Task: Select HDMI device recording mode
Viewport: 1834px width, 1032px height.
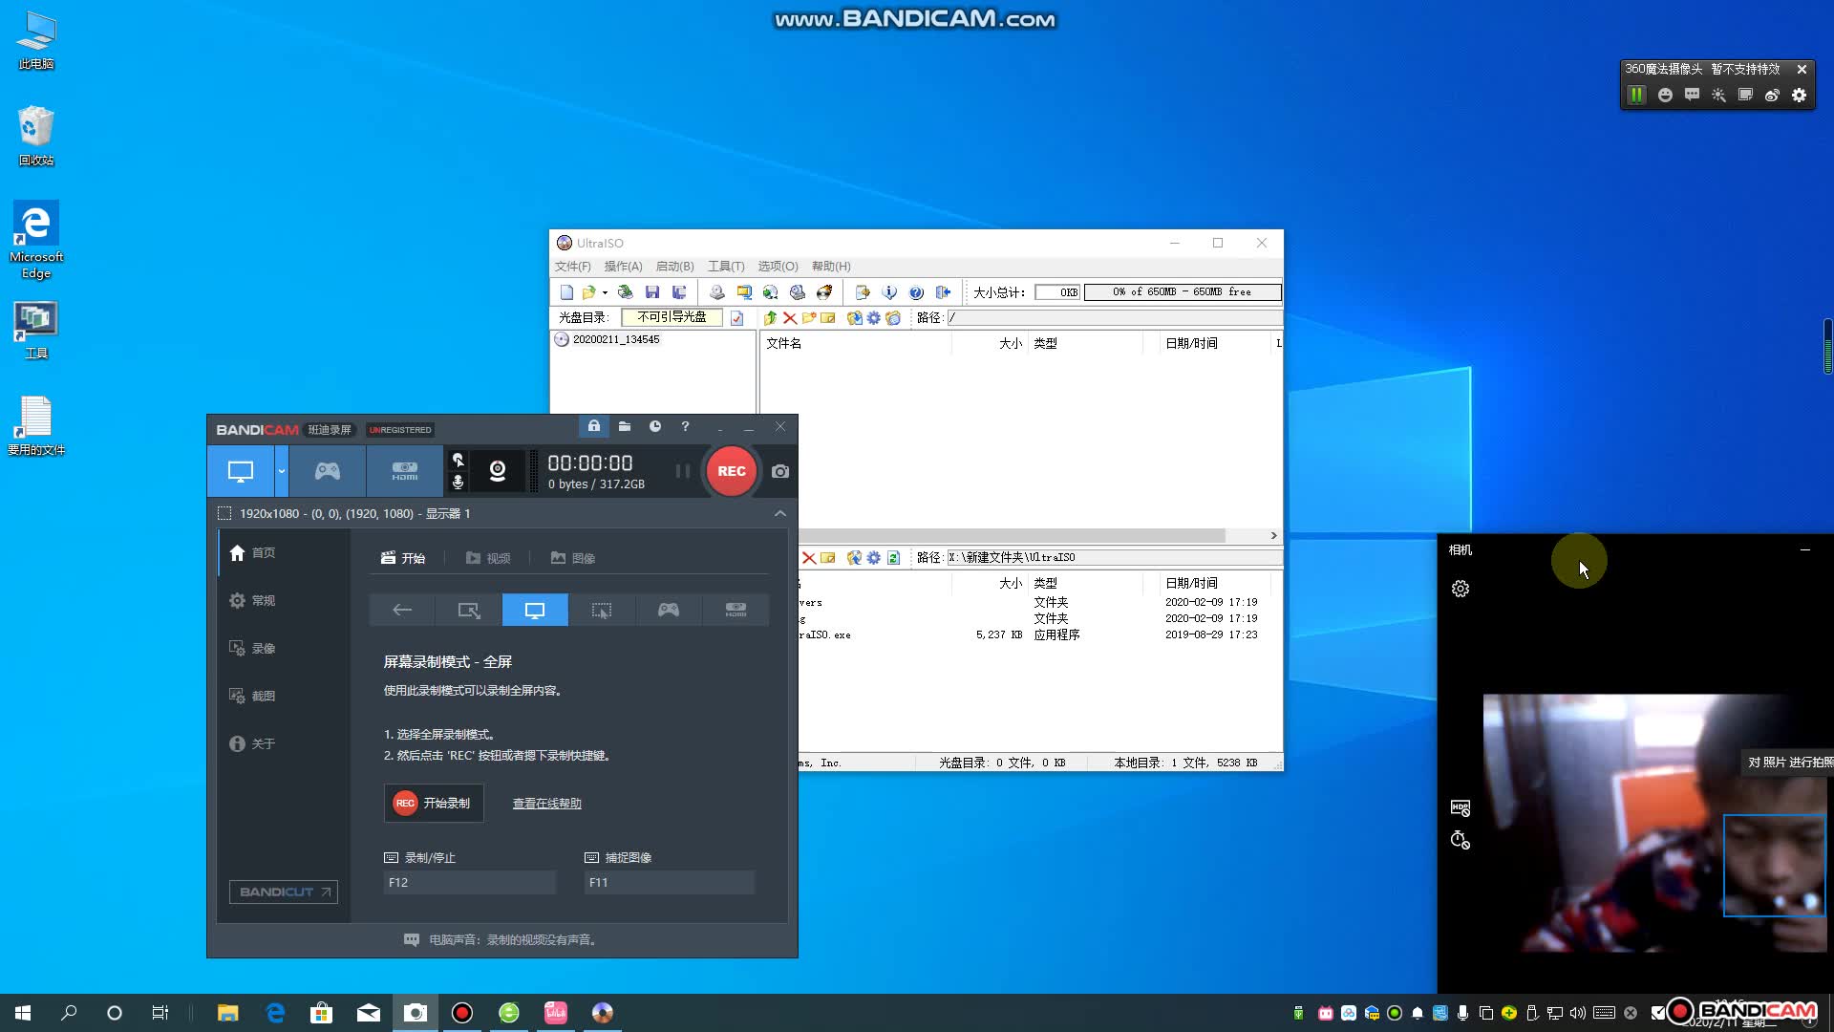Action: 404,471
